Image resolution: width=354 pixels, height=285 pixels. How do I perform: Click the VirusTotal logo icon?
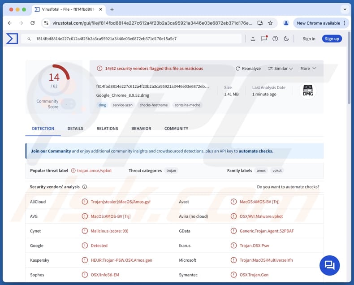(x=12, y=39)
